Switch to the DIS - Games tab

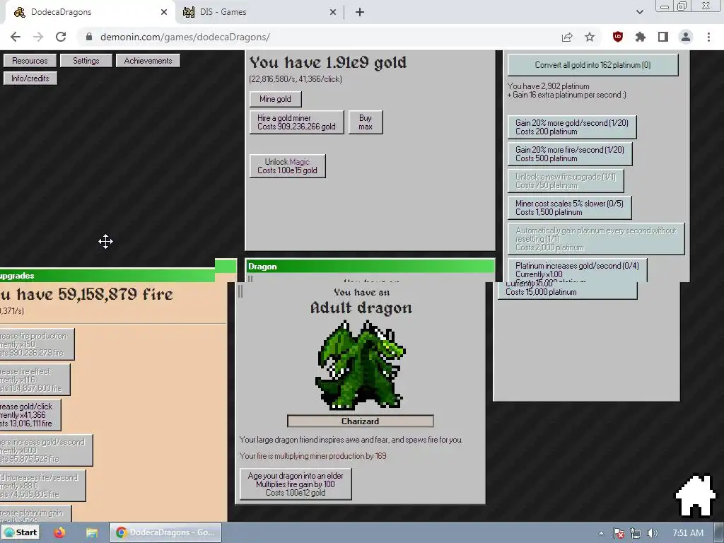click(259, 12)
